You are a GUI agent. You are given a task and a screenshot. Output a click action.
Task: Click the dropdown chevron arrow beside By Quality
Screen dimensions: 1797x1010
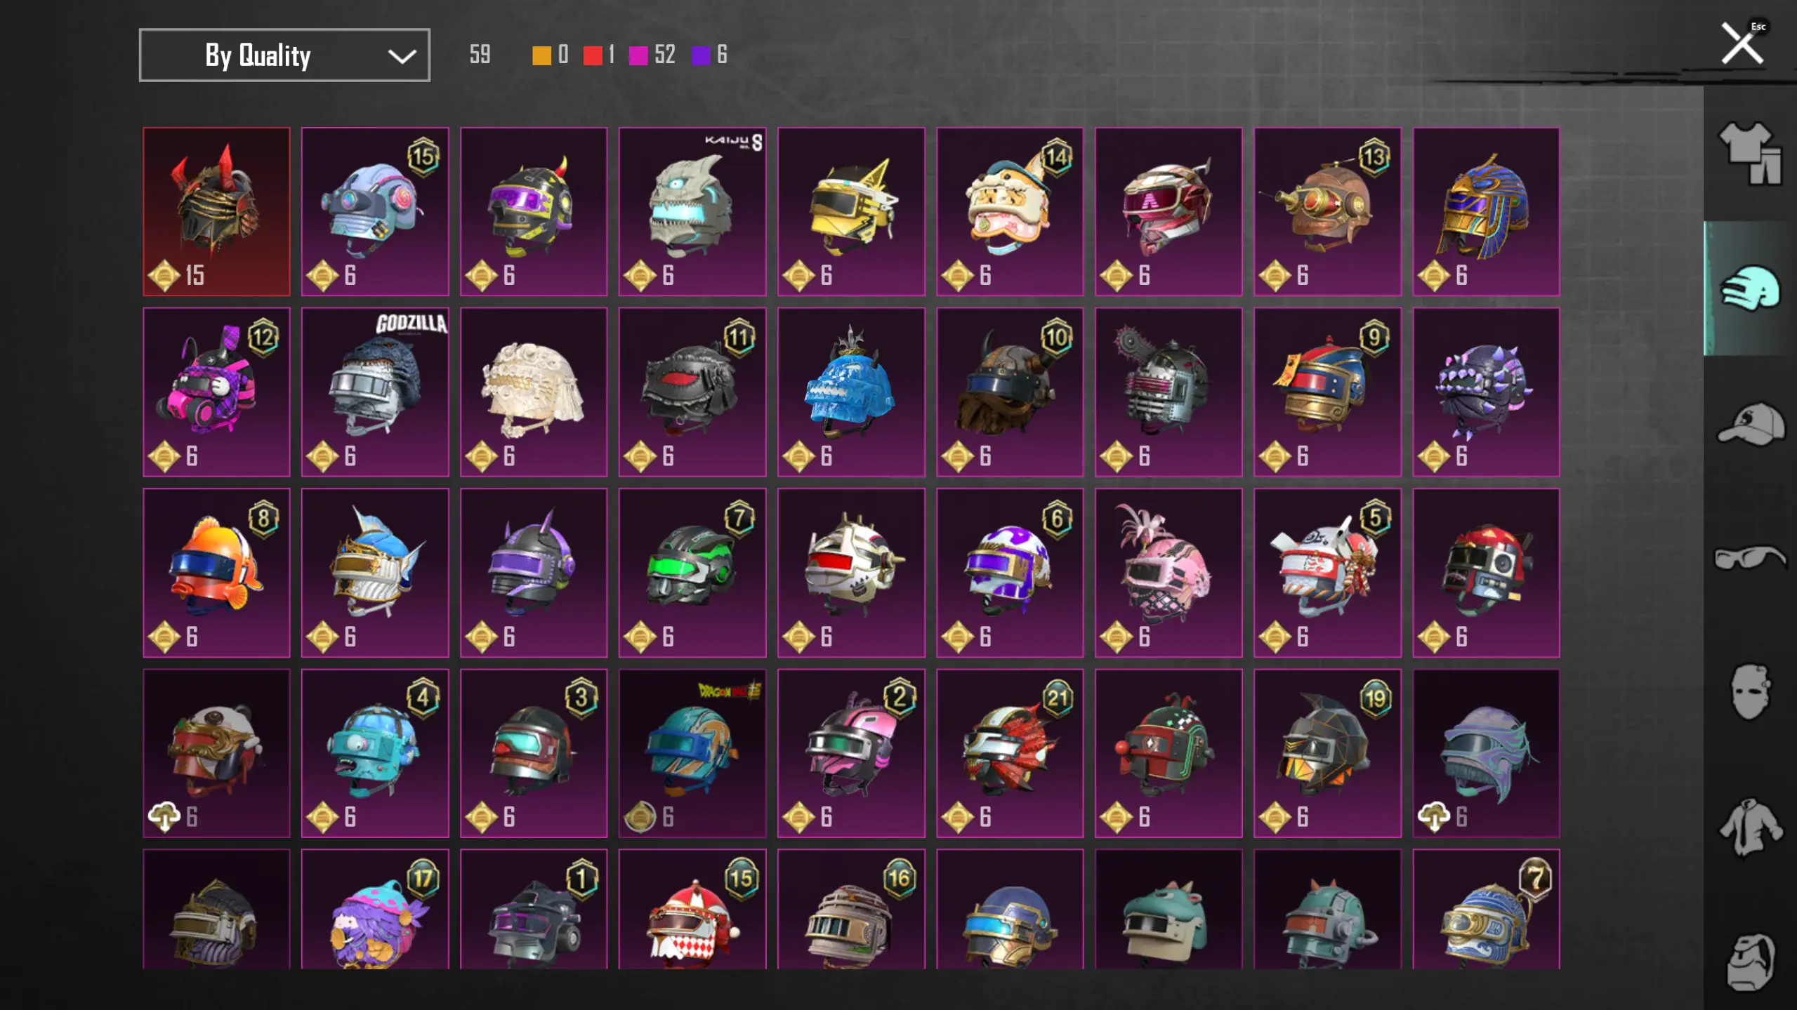click(x=402, y=56)
